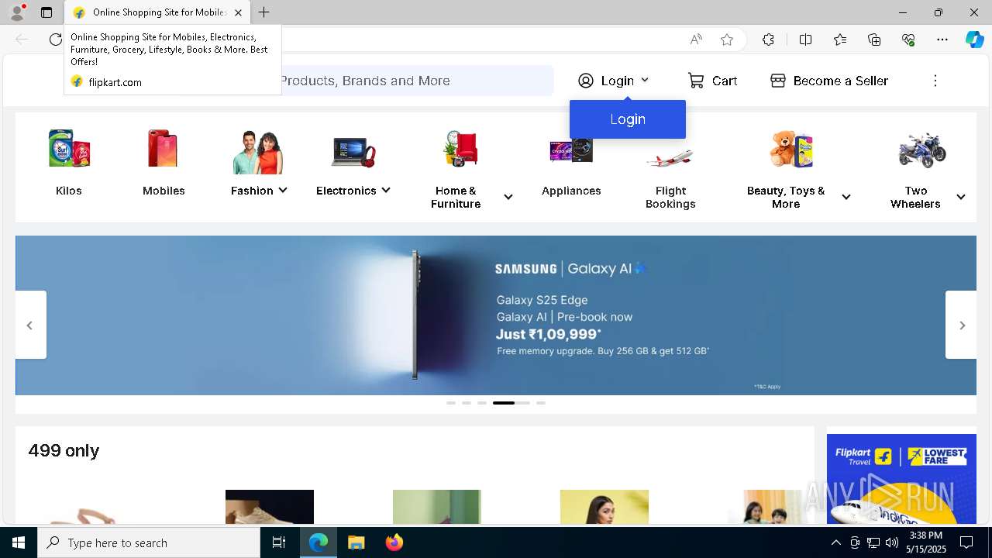Screen dimensions: 992x558
Task: Open the Flipkart Travel Lowest Fare ad
Action: tap(901, 479)
